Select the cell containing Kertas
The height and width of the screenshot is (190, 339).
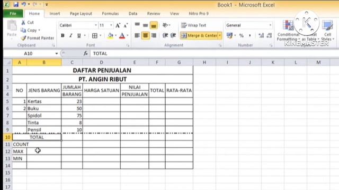[44, 101]
